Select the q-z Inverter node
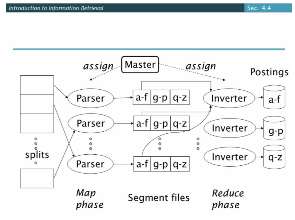 (230, 157)
